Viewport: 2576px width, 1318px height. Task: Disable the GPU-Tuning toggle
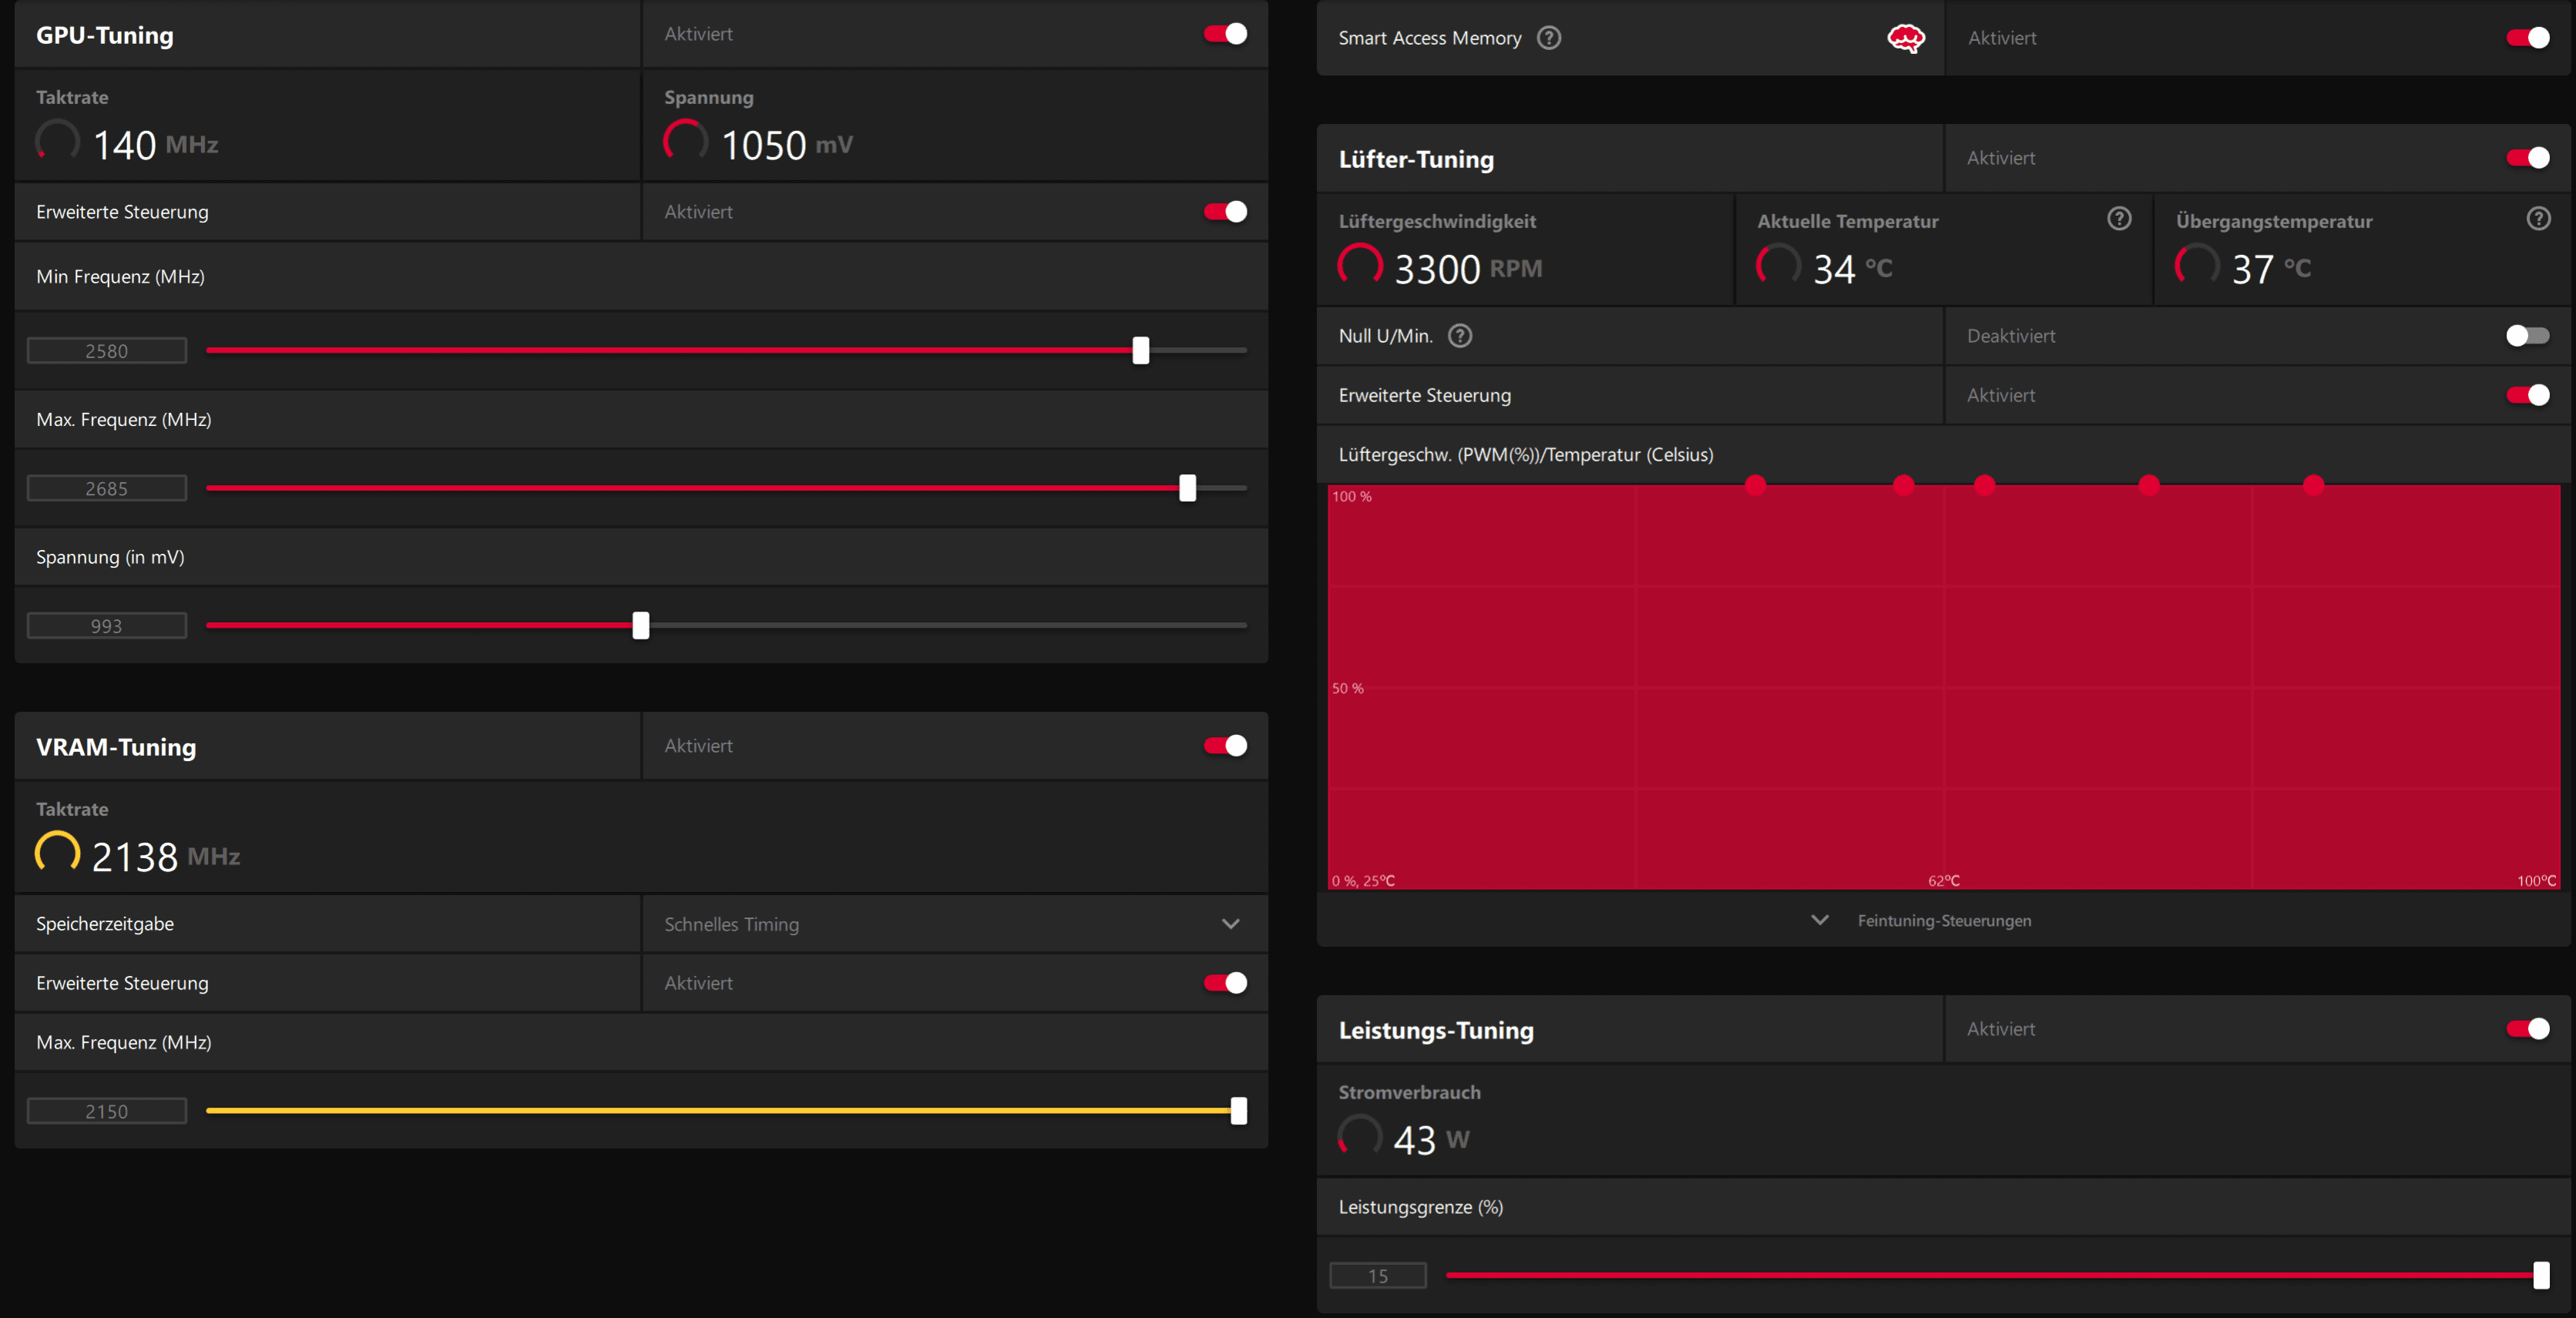click(x=1225, y=34)
